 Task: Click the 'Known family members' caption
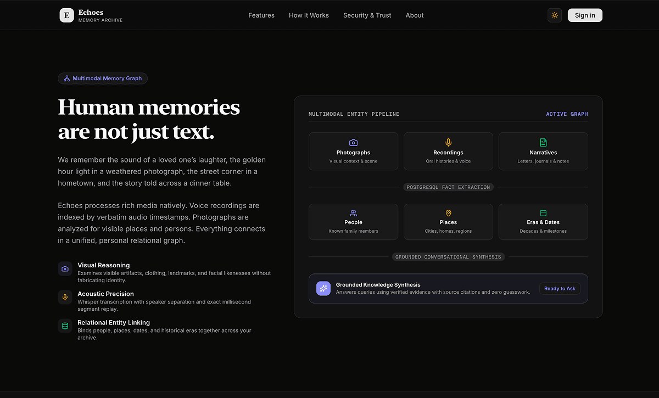354,231
